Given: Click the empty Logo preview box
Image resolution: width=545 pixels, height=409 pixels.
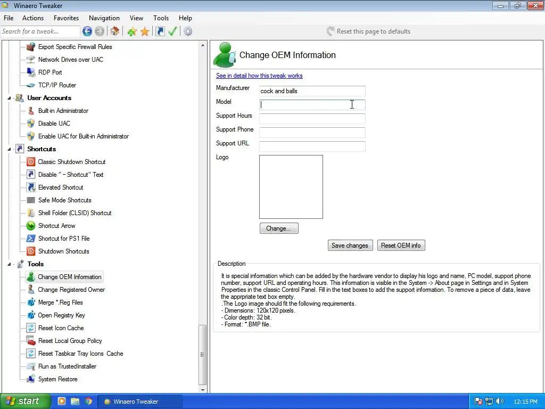Looking at the screenshot, I should 291,187.
